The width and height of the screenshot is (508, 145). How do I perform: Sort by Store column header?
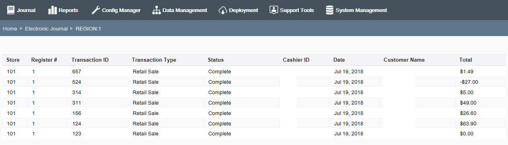tap(13, 60)
